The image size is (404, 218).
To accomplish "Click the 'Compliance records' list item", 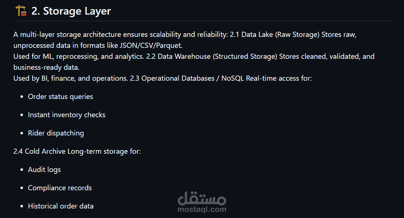I will tap(60, 188).
